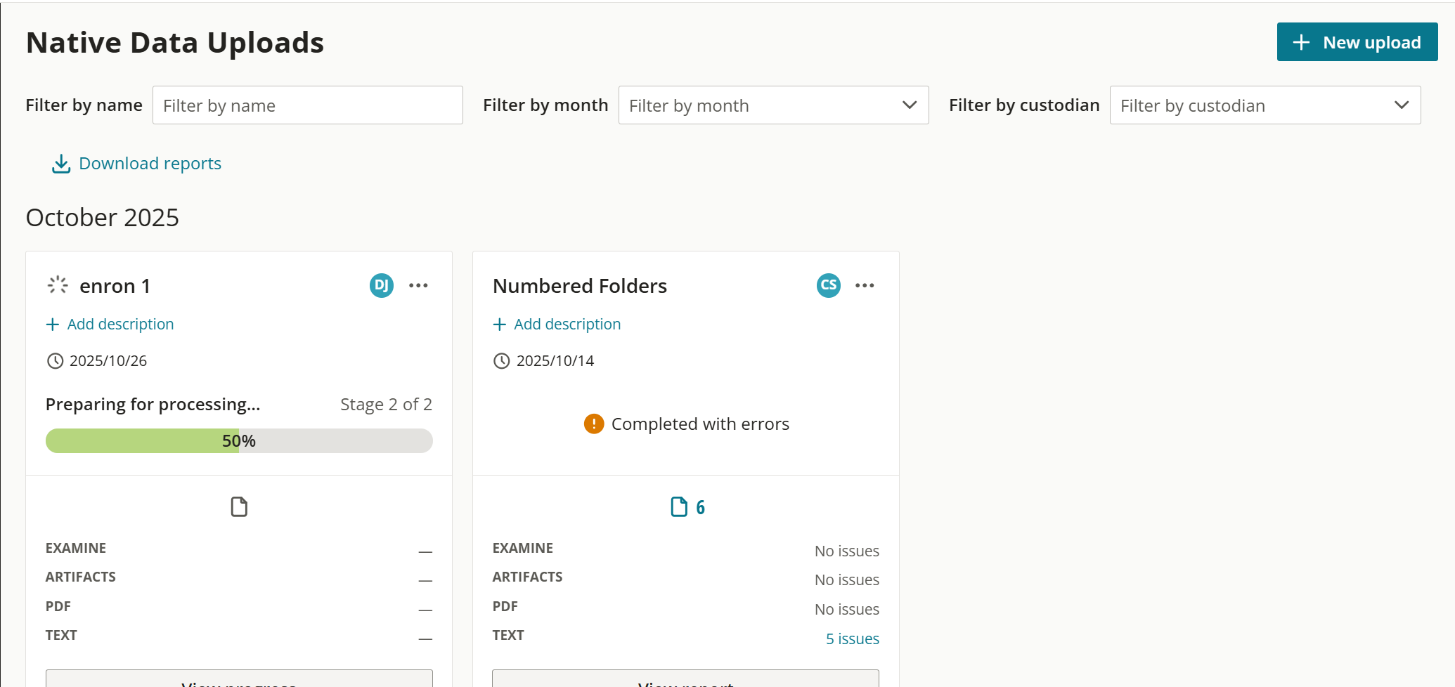Expand the Filter by month chevron
Viewport: 1455px width, 687px height.
click(x=910, y=105)
